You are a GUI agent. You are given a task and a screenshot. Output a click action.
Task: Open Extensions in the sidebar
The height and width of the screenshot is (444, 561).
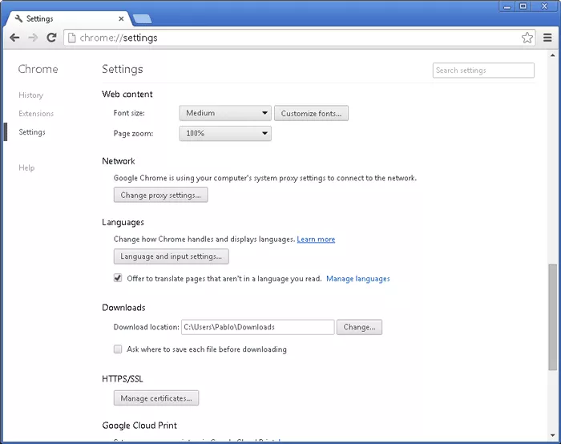coord(36,114)
